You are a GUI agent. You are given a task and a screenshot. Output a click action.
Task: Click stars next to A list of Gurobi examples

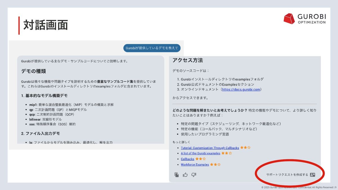point(226,153)
